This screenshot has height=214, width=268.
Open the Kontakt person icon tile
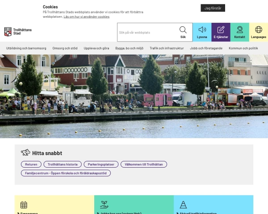click(x=240, y=32)
